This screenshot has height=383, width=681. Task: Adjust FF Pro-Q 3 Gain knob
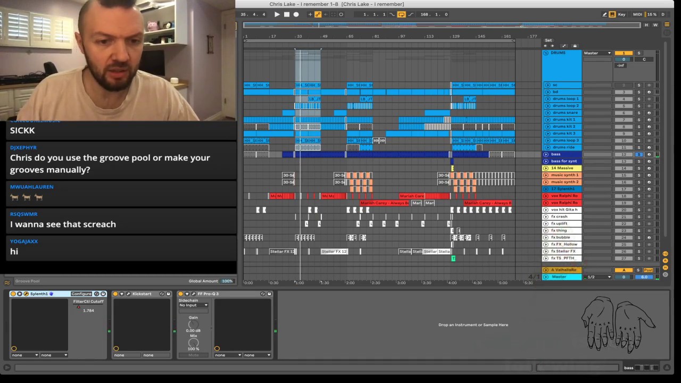[193, 324]
